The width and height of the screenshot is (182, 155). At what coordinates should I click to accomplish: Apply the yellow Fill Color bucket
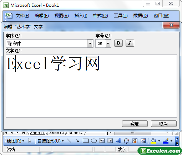153,141
